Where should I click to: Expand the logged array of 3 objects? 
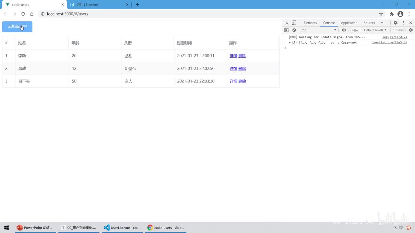tap(290, 42)
